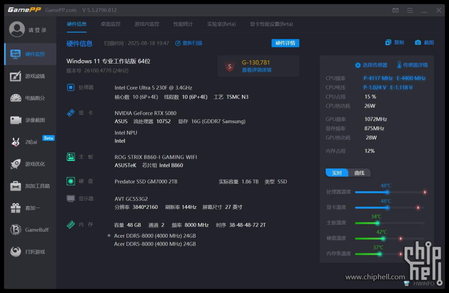The image size is (449, 293).
Task: Click the ROG STRIX B860-I GAMING WIFI text
Action: tap(156, 157)
